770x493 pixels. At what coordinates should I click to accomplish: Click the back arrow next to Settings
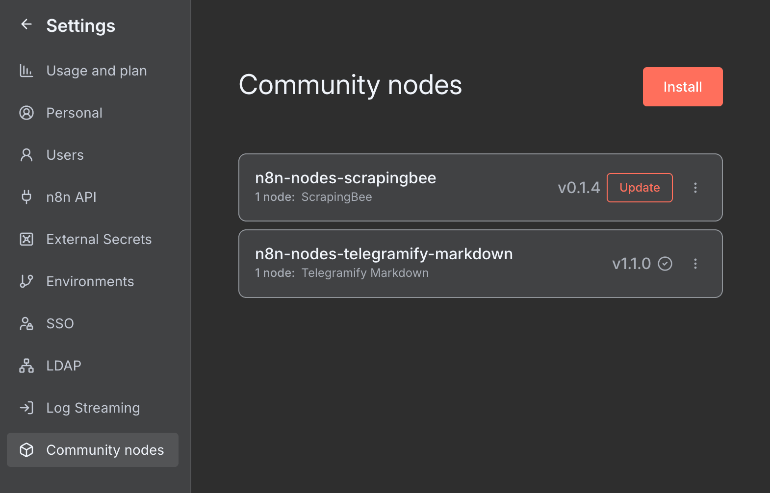coord(26,25)
